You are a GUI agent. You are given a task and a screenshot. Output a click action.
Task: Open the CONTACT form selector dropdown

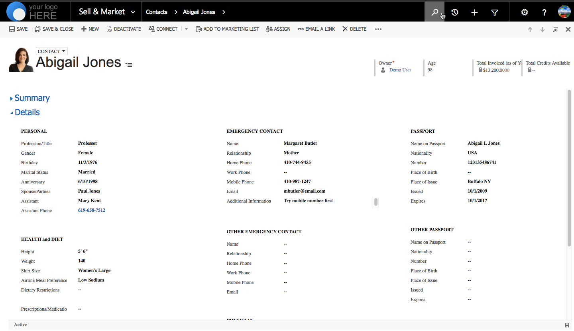pyautogui.click(x=52, y=51)
